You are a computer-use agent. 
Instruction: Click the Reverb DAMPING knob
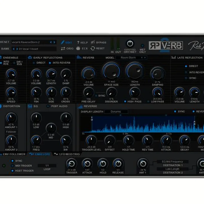[158, 74]
